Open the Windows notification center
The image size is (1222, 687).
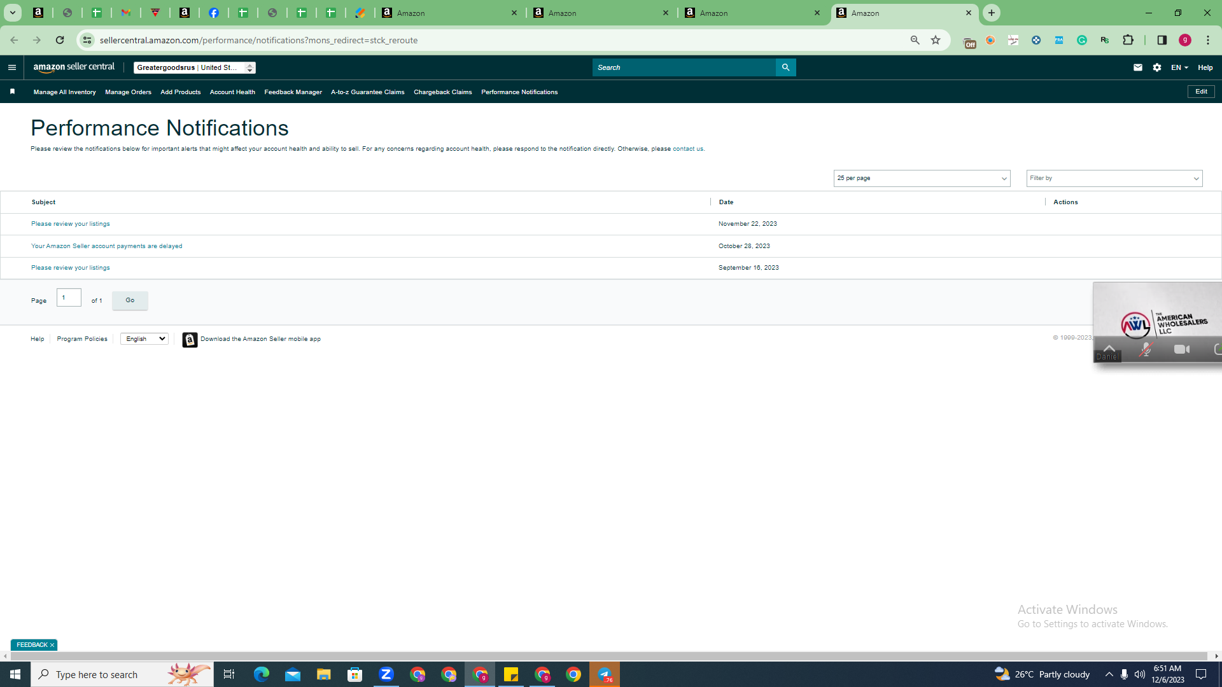coord(1201,674)
